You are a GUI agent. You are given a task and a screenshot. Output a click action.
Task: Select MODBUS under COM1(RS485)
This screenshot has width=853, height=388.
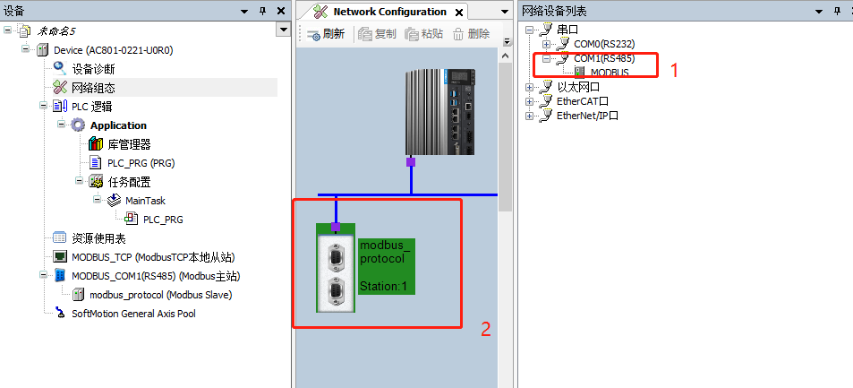click(x=609, y=73)
